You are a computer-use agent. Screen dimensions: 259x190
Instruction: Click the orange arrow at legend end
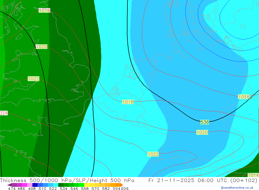pos(121,185)
